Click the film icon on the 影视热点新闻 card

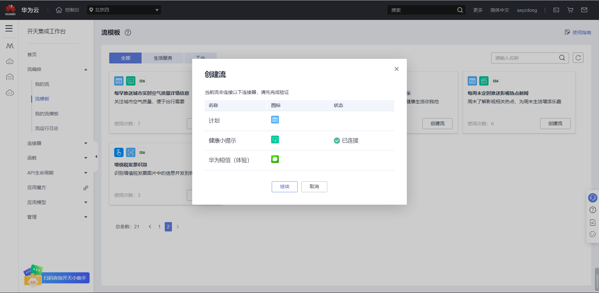pos(484,81)
